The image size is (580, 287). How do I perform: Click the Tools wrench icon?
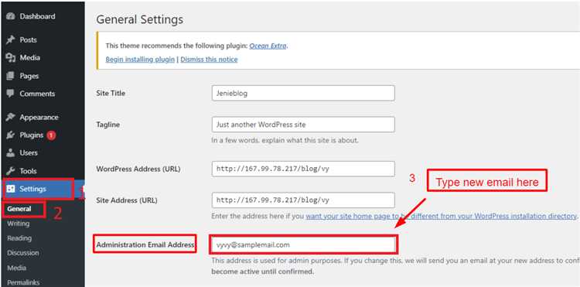(x=10, y=171)
